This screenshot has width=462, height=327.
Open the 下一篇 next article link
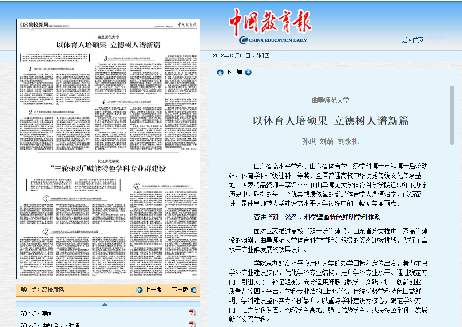click(234, 72)
